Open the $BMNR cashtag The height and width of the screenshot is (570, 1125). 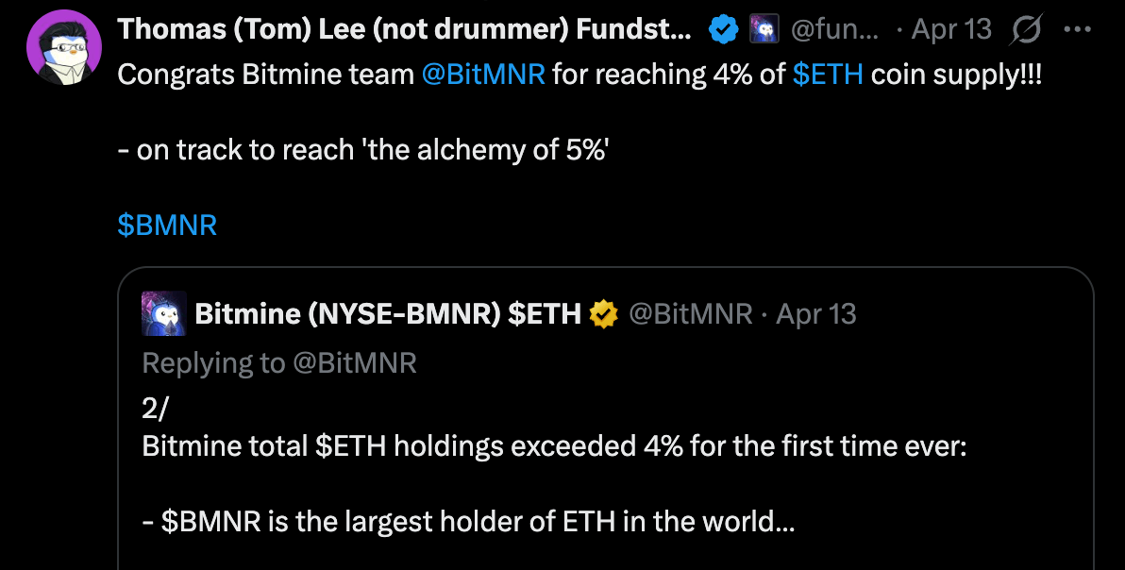(x=167, y=225)
